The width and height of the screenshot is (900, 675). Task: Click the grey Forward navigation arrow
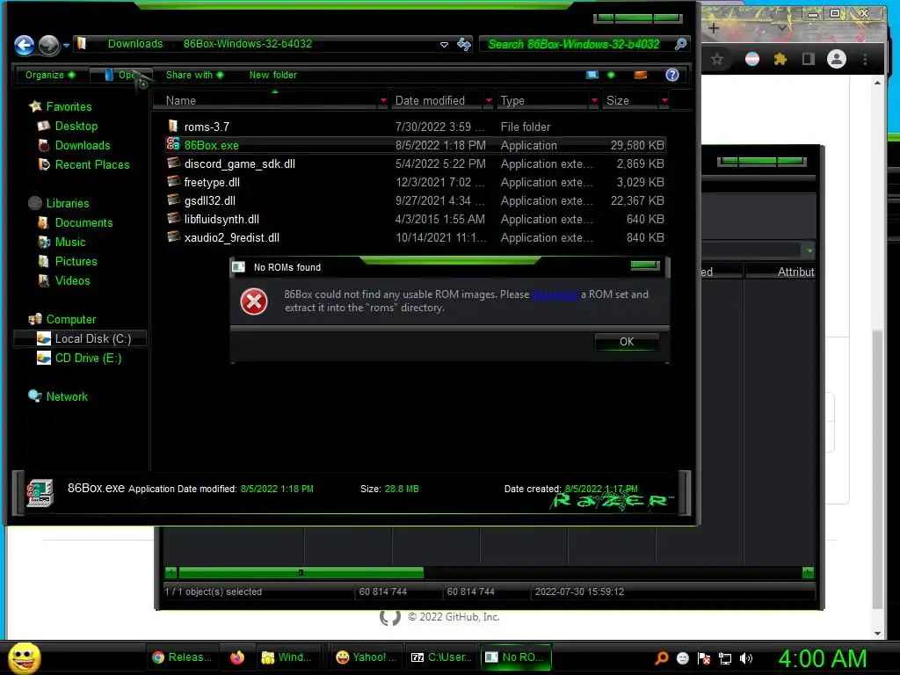[49, 45]
